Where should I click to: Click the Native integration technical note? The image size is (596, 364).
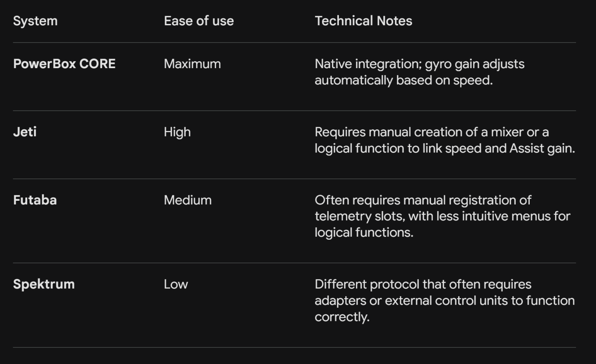(x=420, y=72)
